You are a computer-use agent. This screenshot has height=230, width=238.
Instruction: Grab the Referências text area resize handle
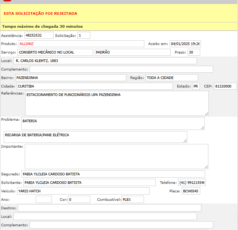(206, 114)
